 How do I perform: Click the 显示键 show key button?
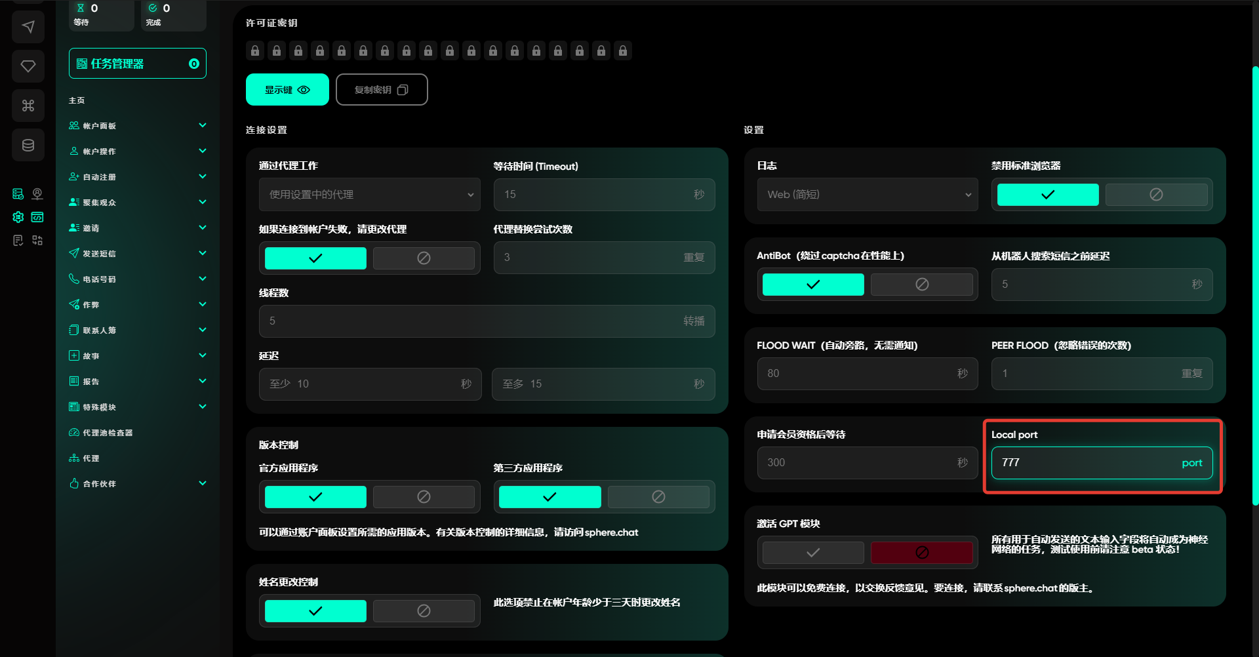(x=287, y=90)
